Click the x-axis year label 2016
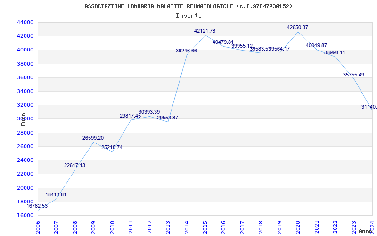This screenshot has height=236, width=377. click(x=223, y=228)
